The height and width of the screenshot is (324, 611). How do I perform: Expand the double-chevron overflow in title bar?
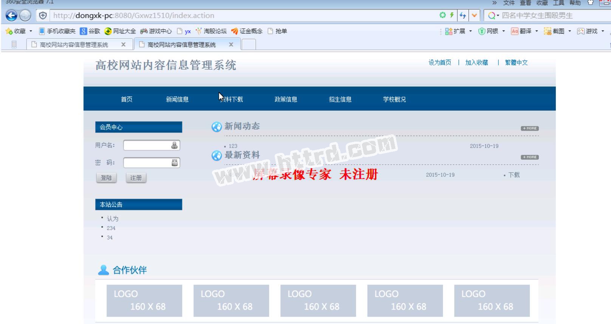(x=495, y=3)
